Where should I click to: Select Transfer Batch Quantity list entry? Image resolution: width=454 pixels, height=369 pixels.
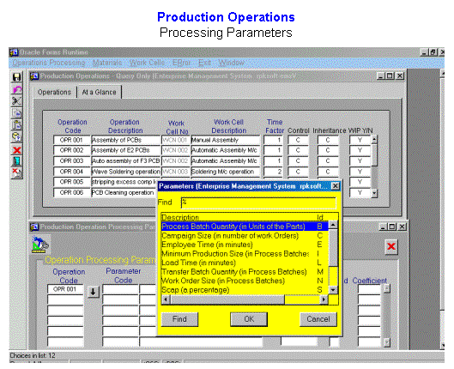[x=245, y=271]
